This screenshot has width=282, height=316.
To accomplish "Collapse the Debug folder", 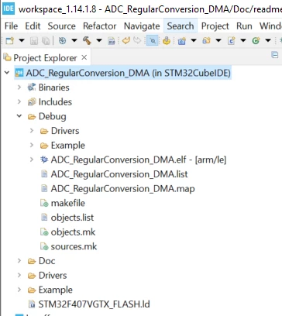I will [19, 116].
